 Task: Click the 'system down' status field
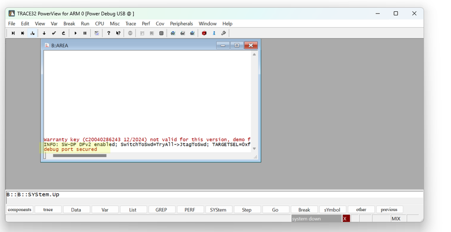pyautogui.click(x=316, y=219)
